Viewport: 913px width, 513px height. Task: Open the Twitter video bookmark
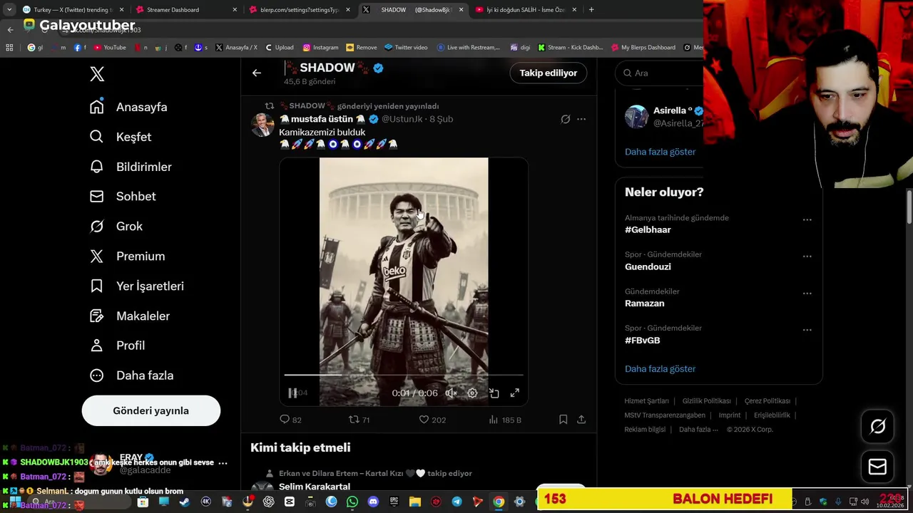pyautogui.click(x=406, y=48)
